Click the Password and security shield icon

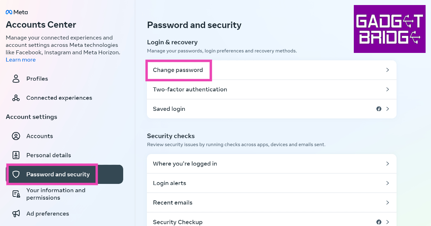tap(16, 175)
